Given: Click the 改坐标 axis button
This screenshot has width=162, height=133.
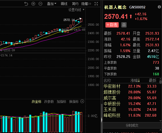Looking at the screenshot, I should click(36, 102).
